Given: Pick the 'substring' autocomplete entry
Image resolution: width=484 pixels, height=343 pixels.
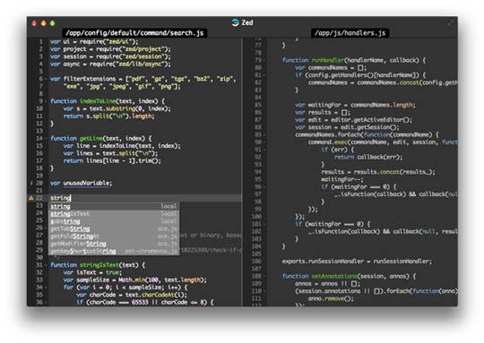Looking at the screenshot, I should click(x=114, y=221).
